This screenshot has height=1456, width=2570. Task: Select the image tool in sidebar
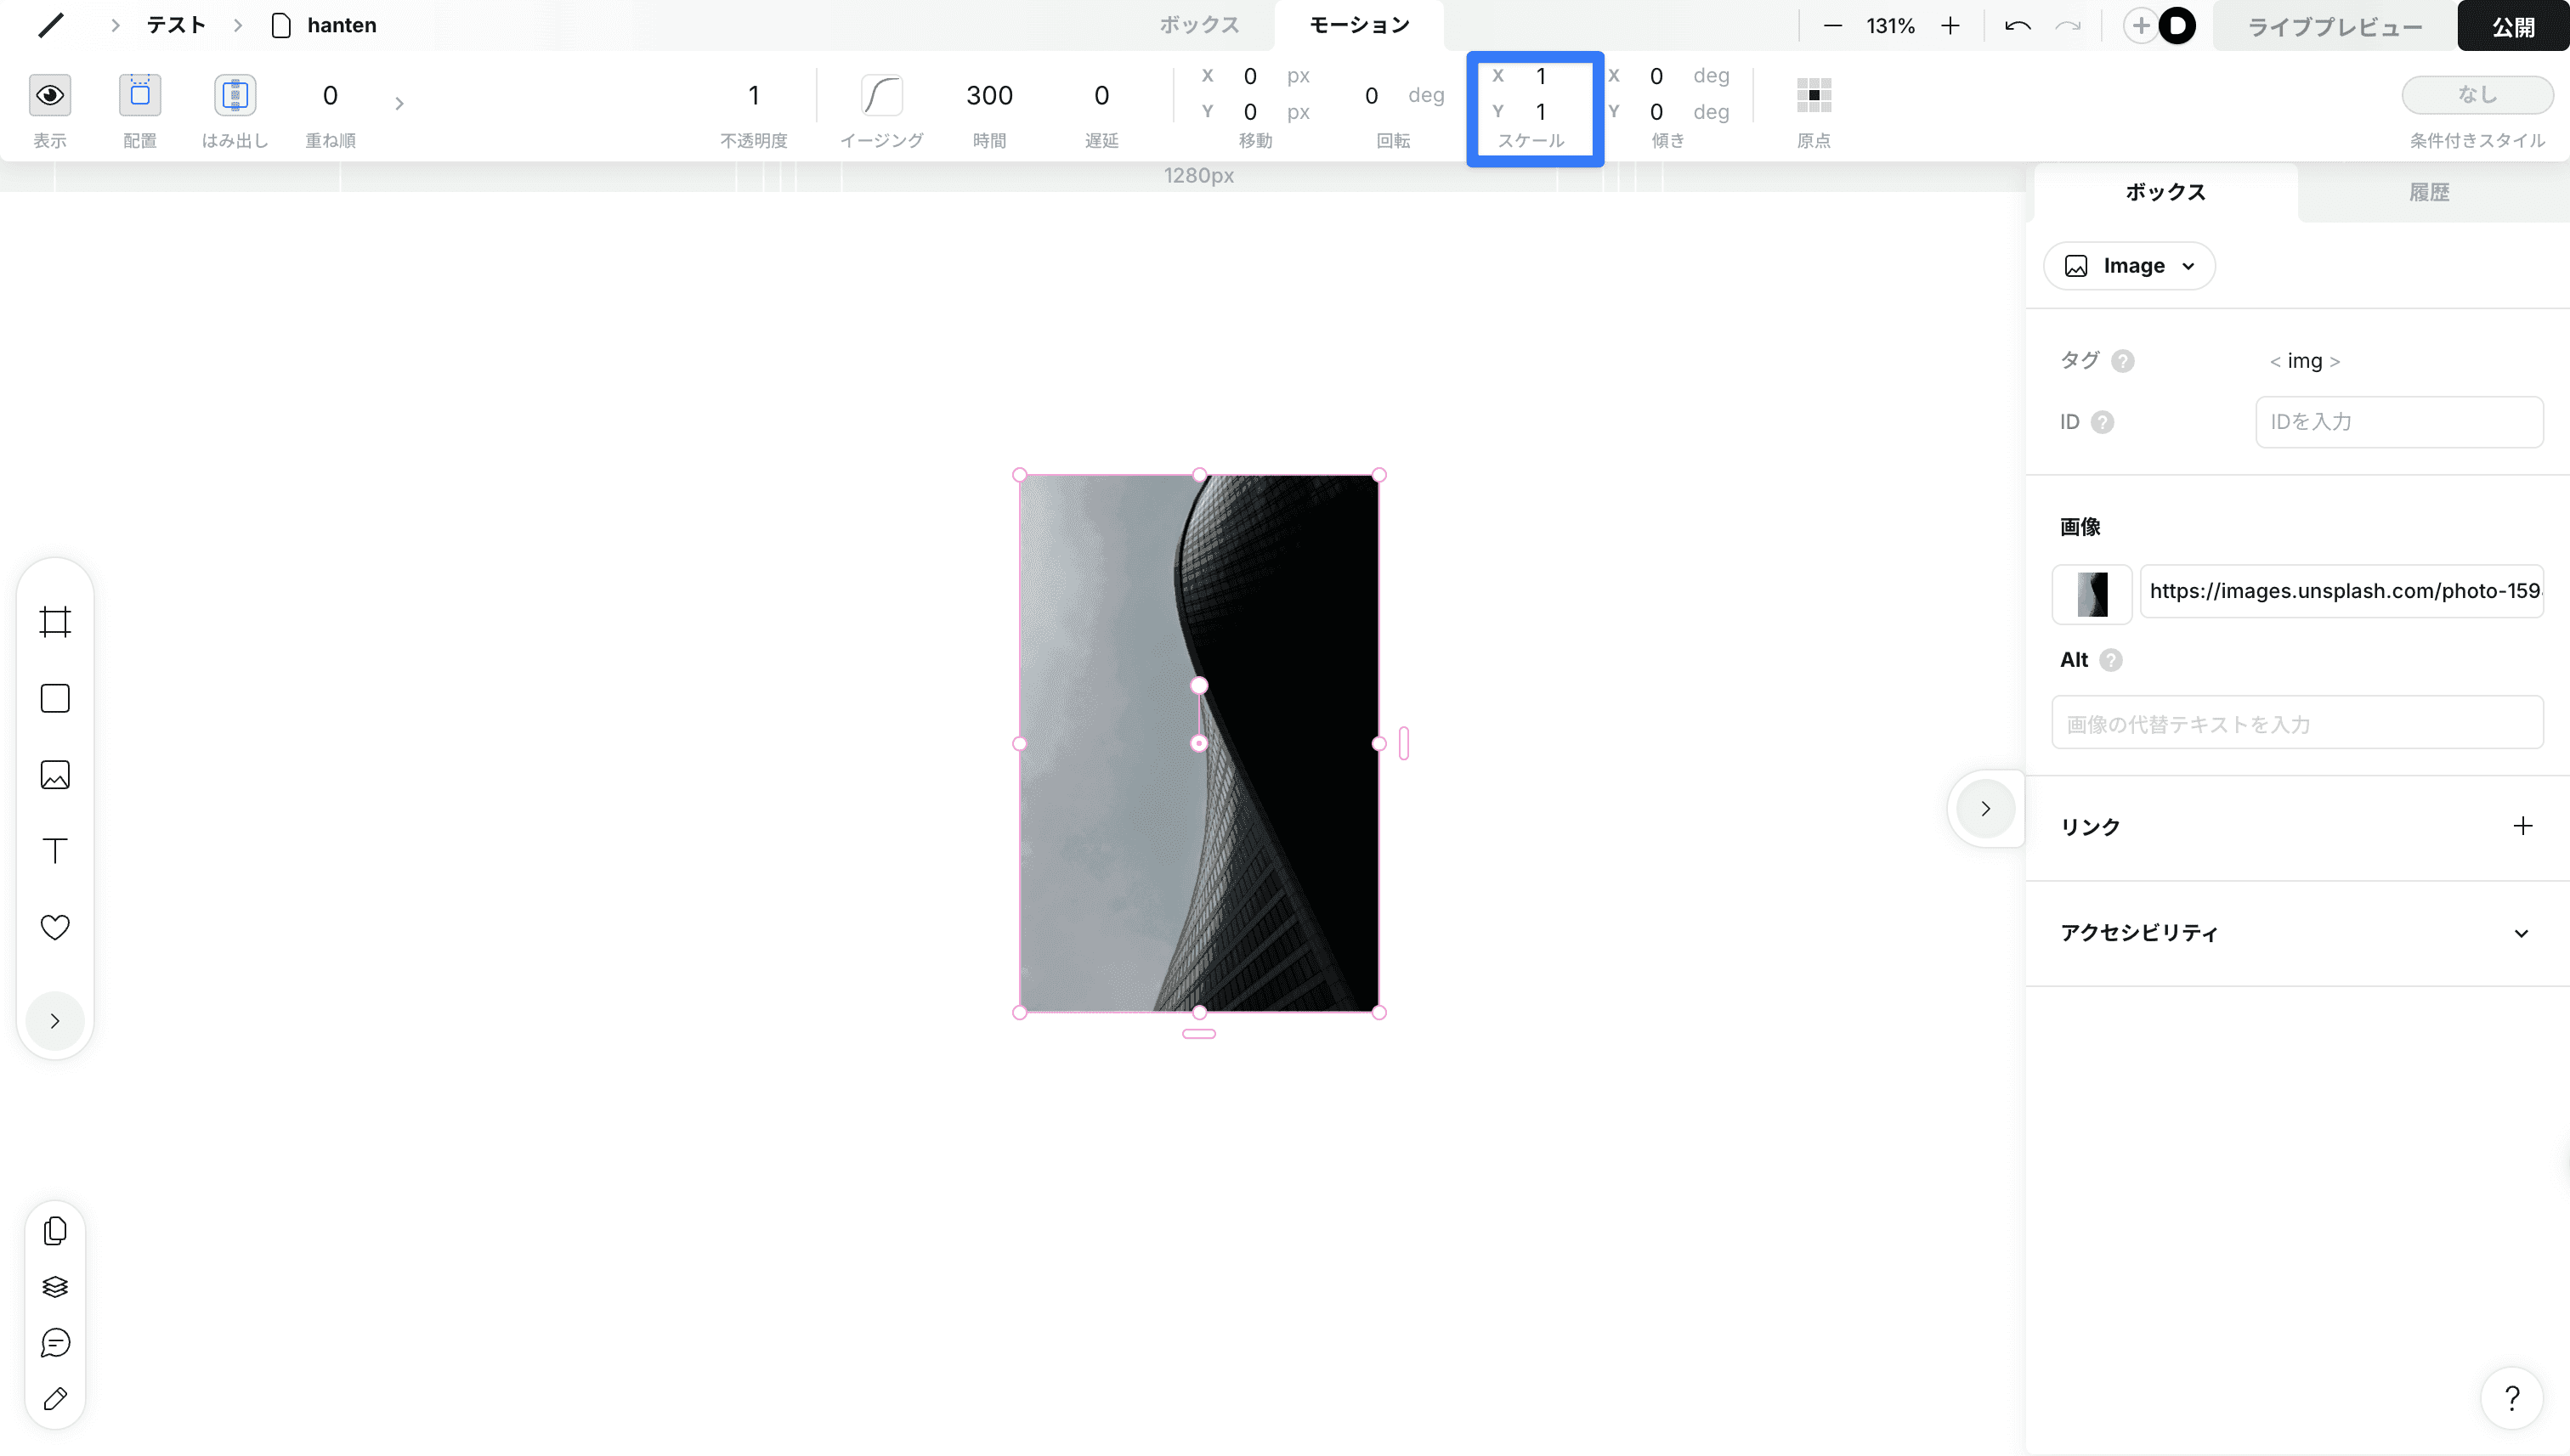coord(55,775)
